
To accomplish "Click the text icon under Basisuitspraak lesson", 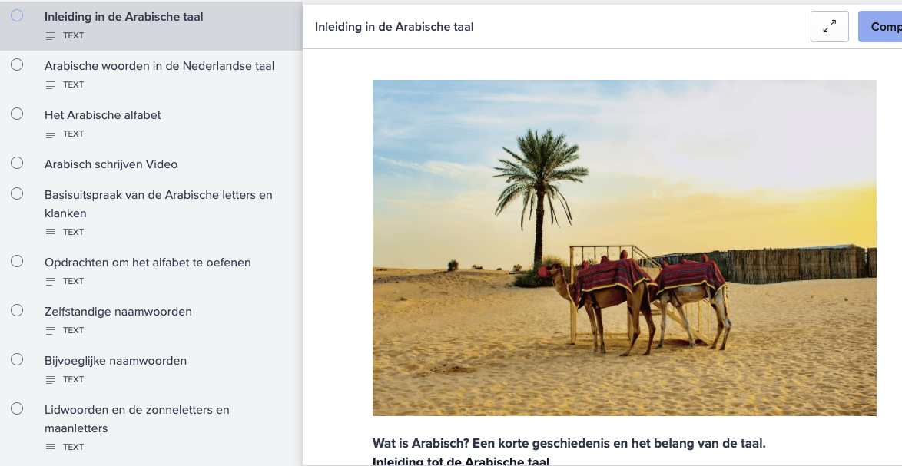I will click(51, 232).
